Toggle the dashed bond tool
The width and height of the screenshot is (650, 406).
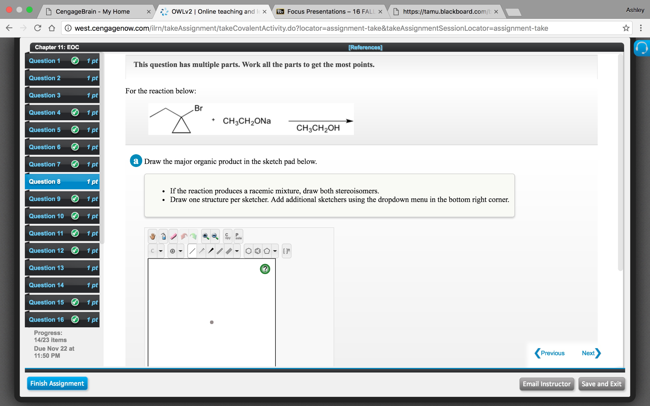[x=201, y=251]
